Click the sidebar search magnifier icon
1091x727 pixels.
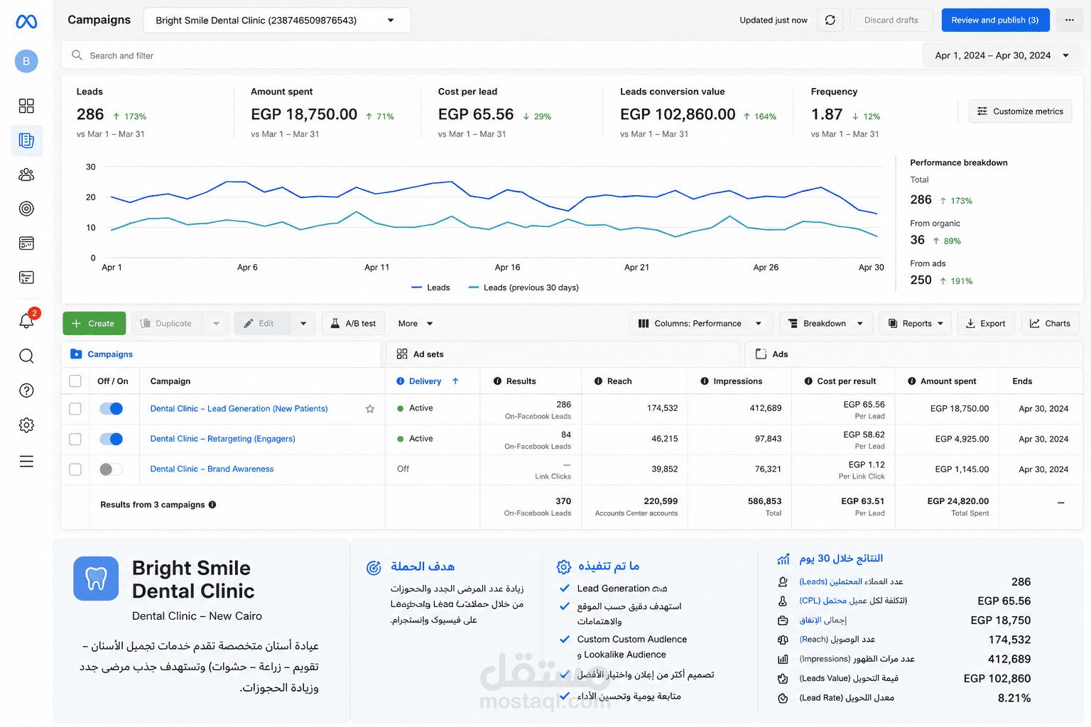[x=26, y=356]
